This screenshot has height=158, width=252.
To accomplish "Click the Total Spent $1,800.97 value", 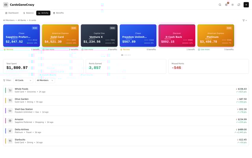I will (17, 68).
